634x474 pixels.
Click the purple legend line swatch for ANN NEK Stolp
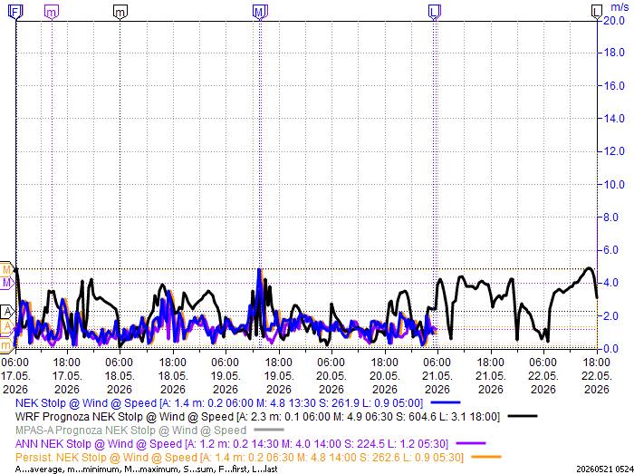point(471,444)
